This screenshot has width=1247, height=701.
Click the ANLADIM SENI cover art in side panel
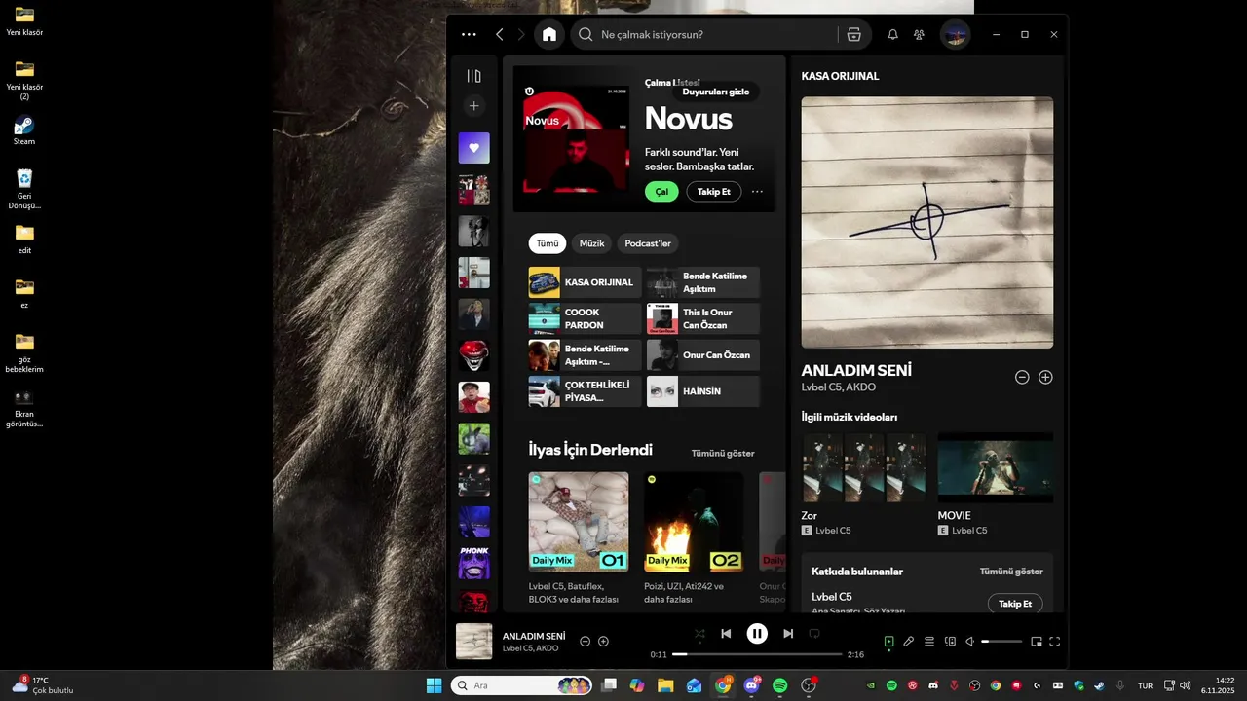[927, 222]
